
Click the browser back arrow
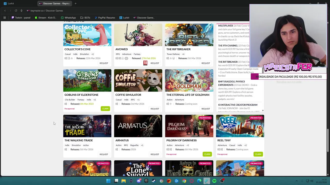coord(5,11)
